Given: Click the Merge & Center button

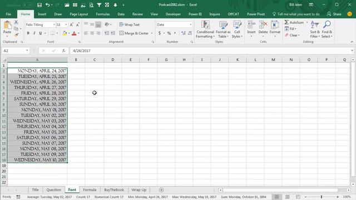Looking at the screenshot, I should click(x=134, y=33).
